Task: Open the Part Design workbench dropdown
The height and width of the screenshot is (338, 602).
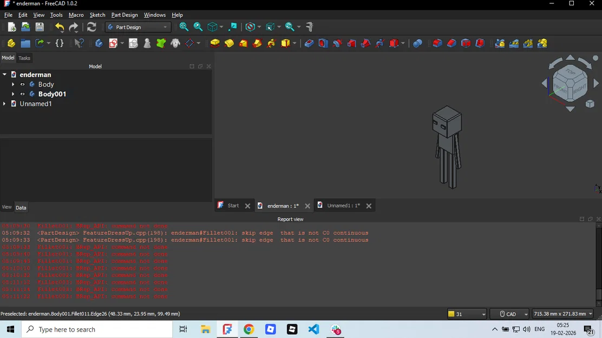Action: pyautogui.click(x=138, y=27)
